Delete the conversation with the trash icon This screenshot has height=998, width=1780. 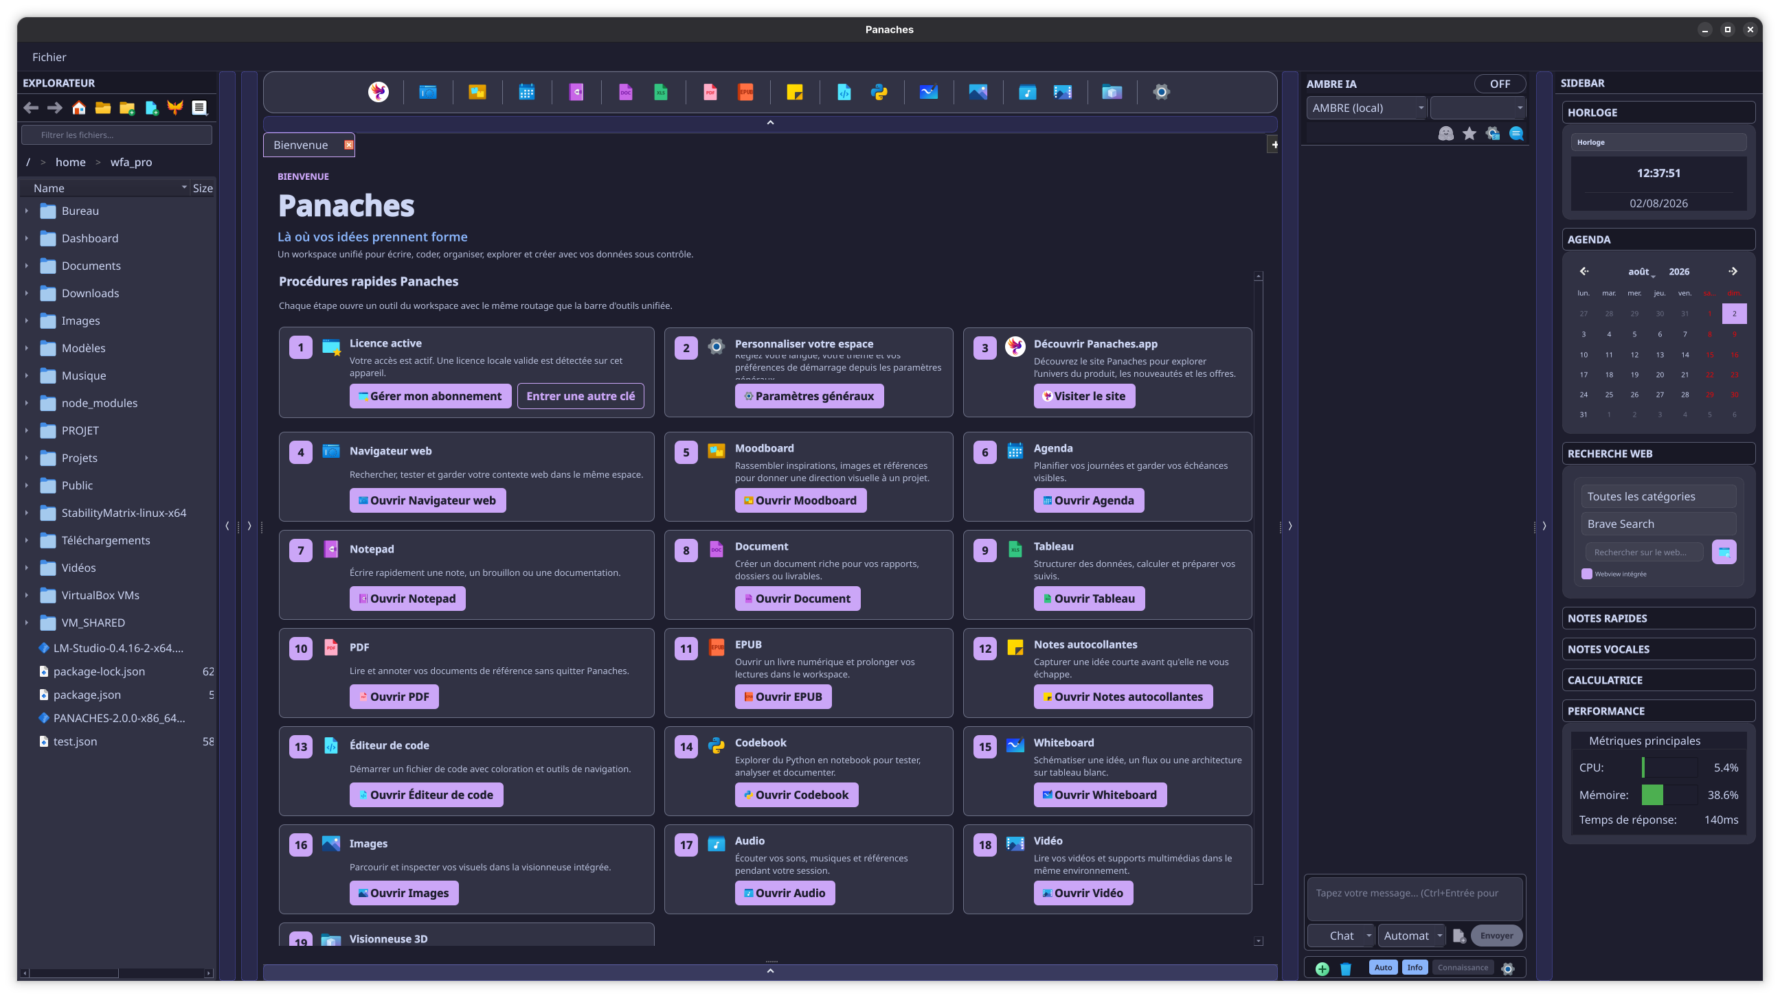click(x=1345, y=968)
